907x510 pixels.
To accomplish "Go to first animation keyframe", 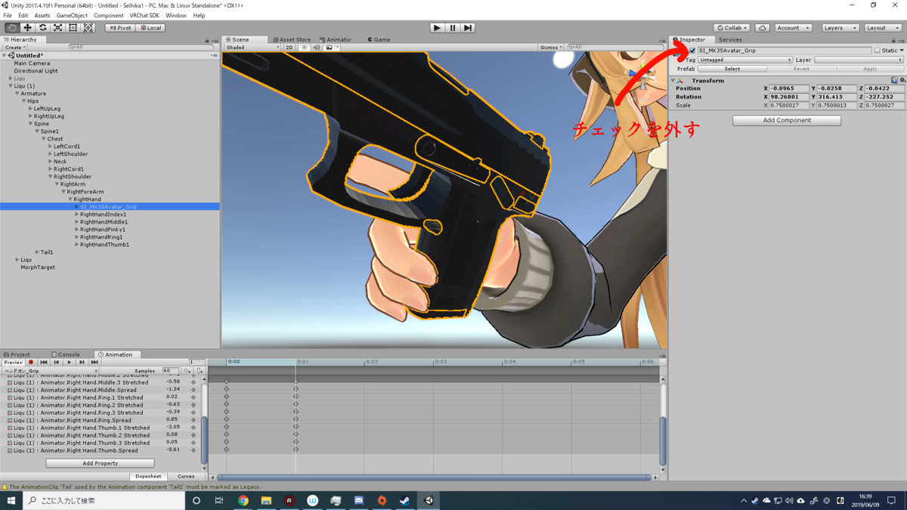I will click(44, 363).
